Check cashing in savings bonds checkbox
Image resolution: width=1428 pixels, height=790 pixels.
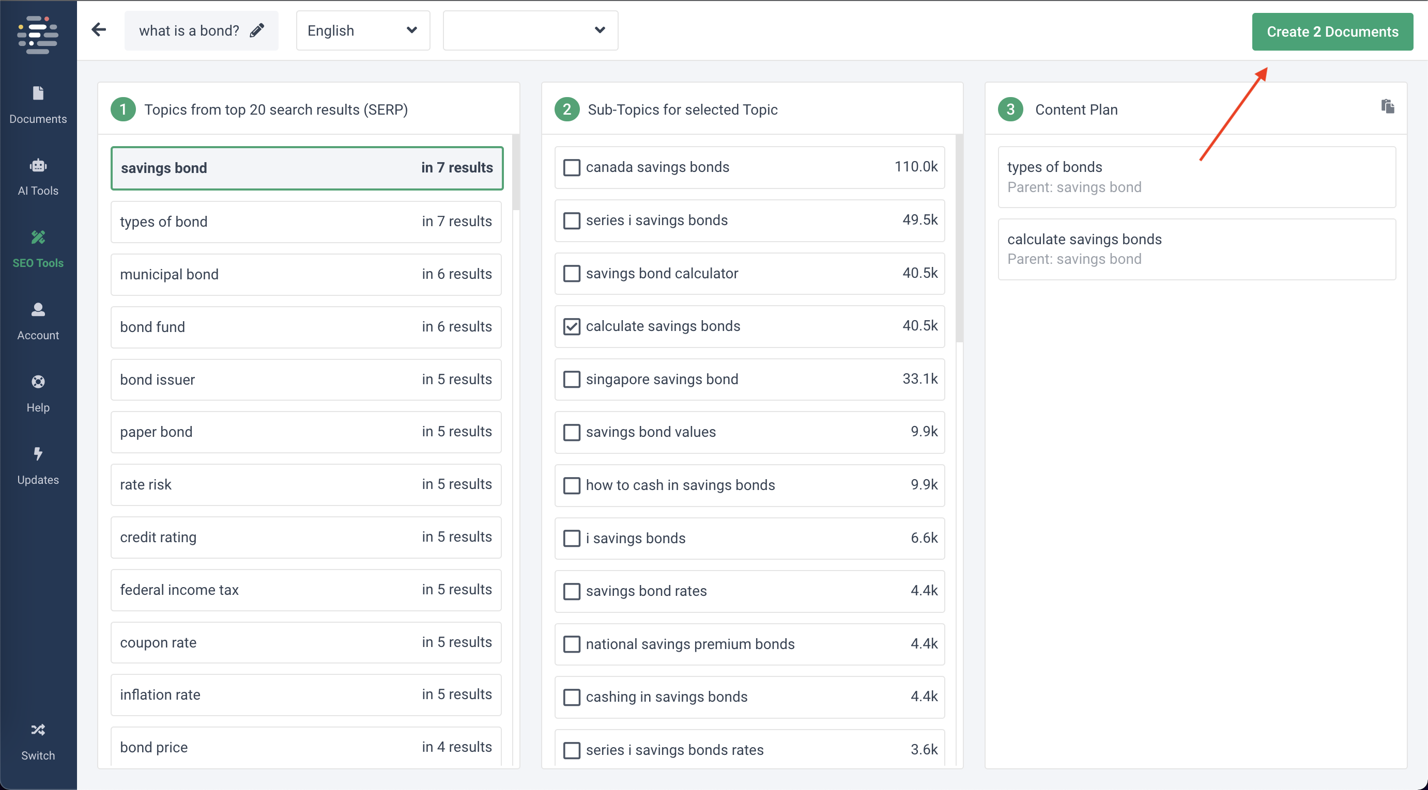(572, 697)
